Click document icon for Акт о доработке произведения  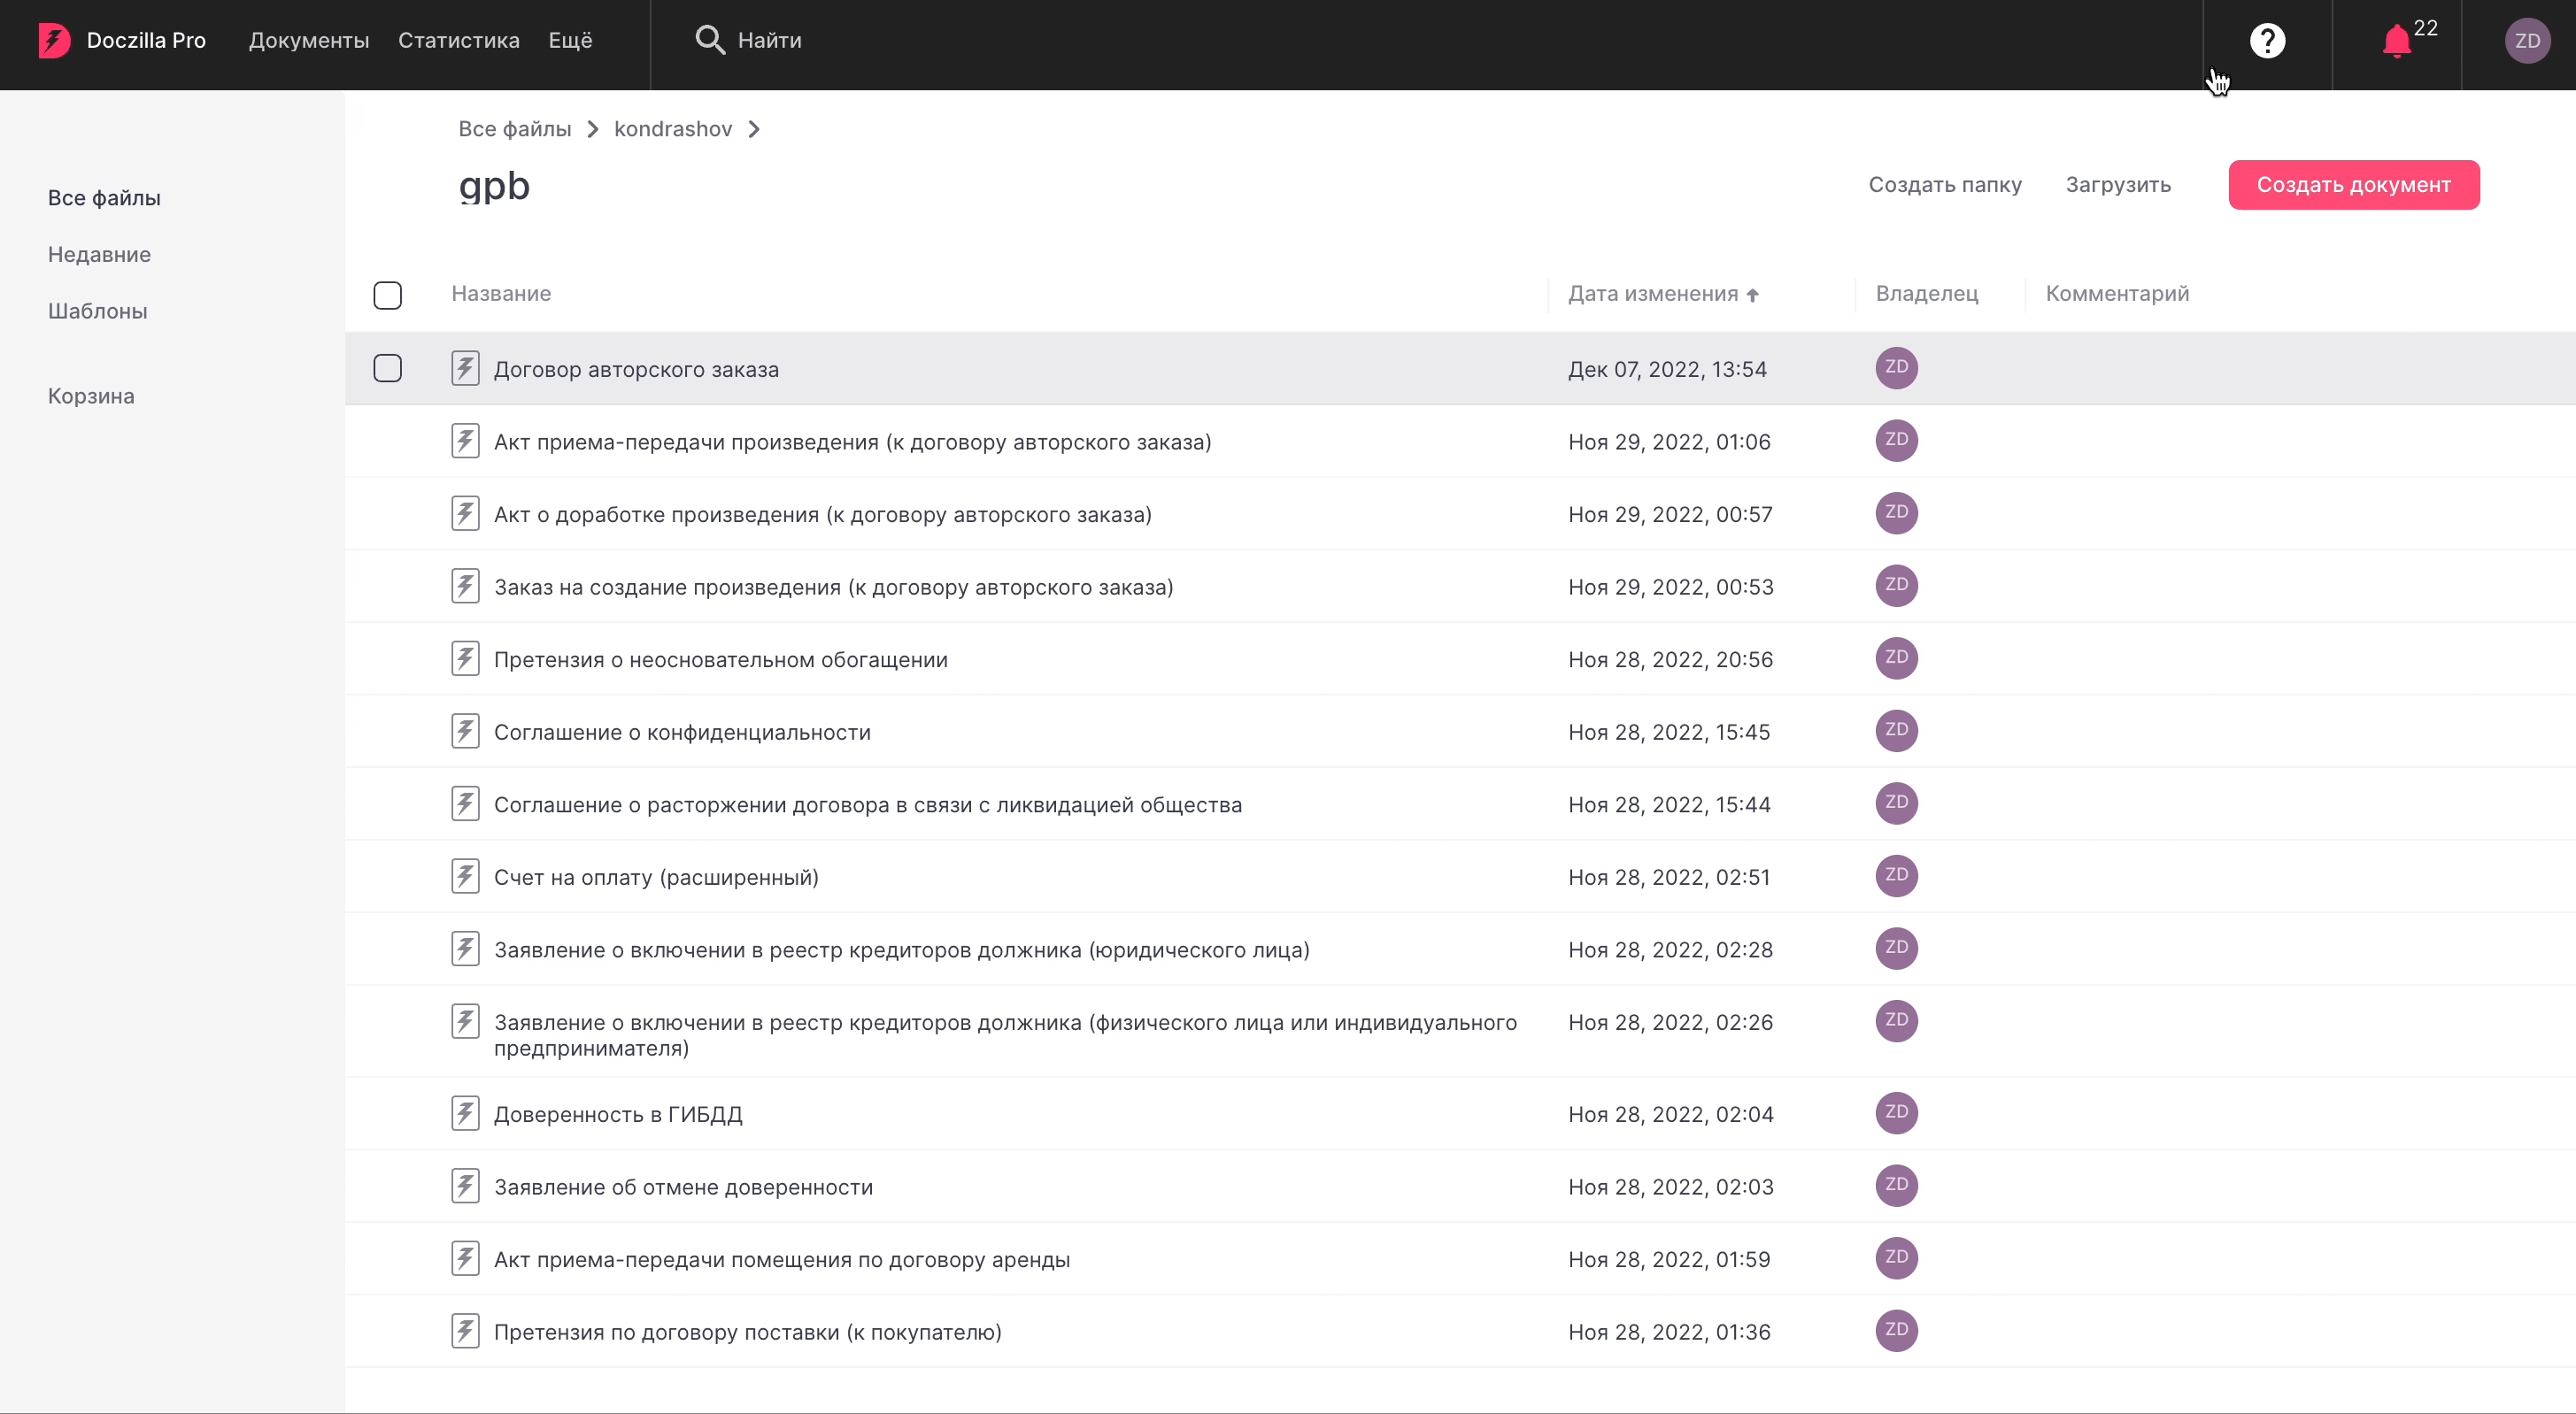[x=465, y=513]
